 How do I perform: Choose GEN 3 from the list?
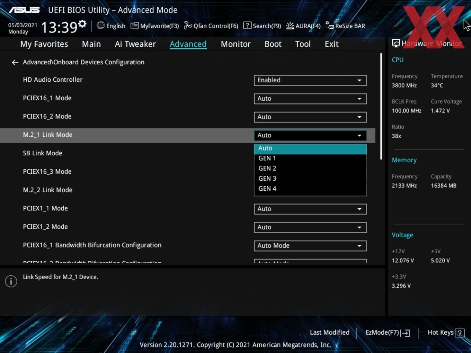[x=310, y=178]
